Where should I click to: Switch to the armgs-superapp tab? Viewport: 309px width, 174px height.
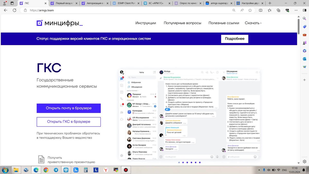pos(218,3)
